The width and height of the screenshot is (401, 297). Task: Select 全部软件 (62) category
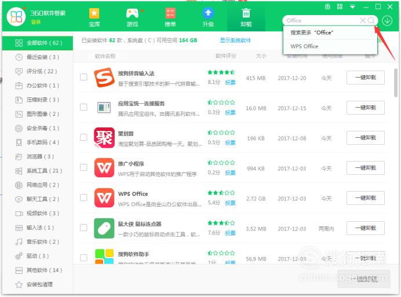pos(38,43)
